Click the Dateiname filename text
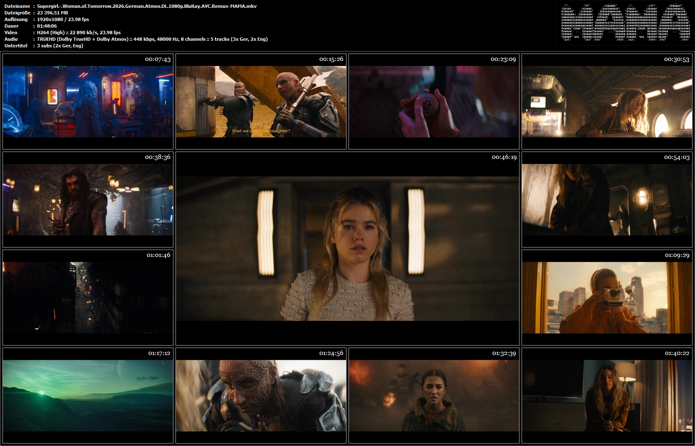 [x=147, y=6]
